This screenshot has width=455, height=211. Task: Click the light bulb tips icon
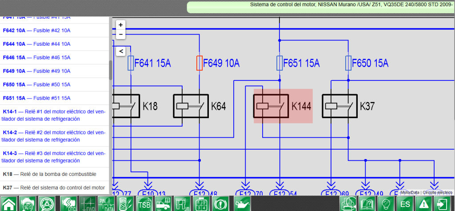click(386, 204)
